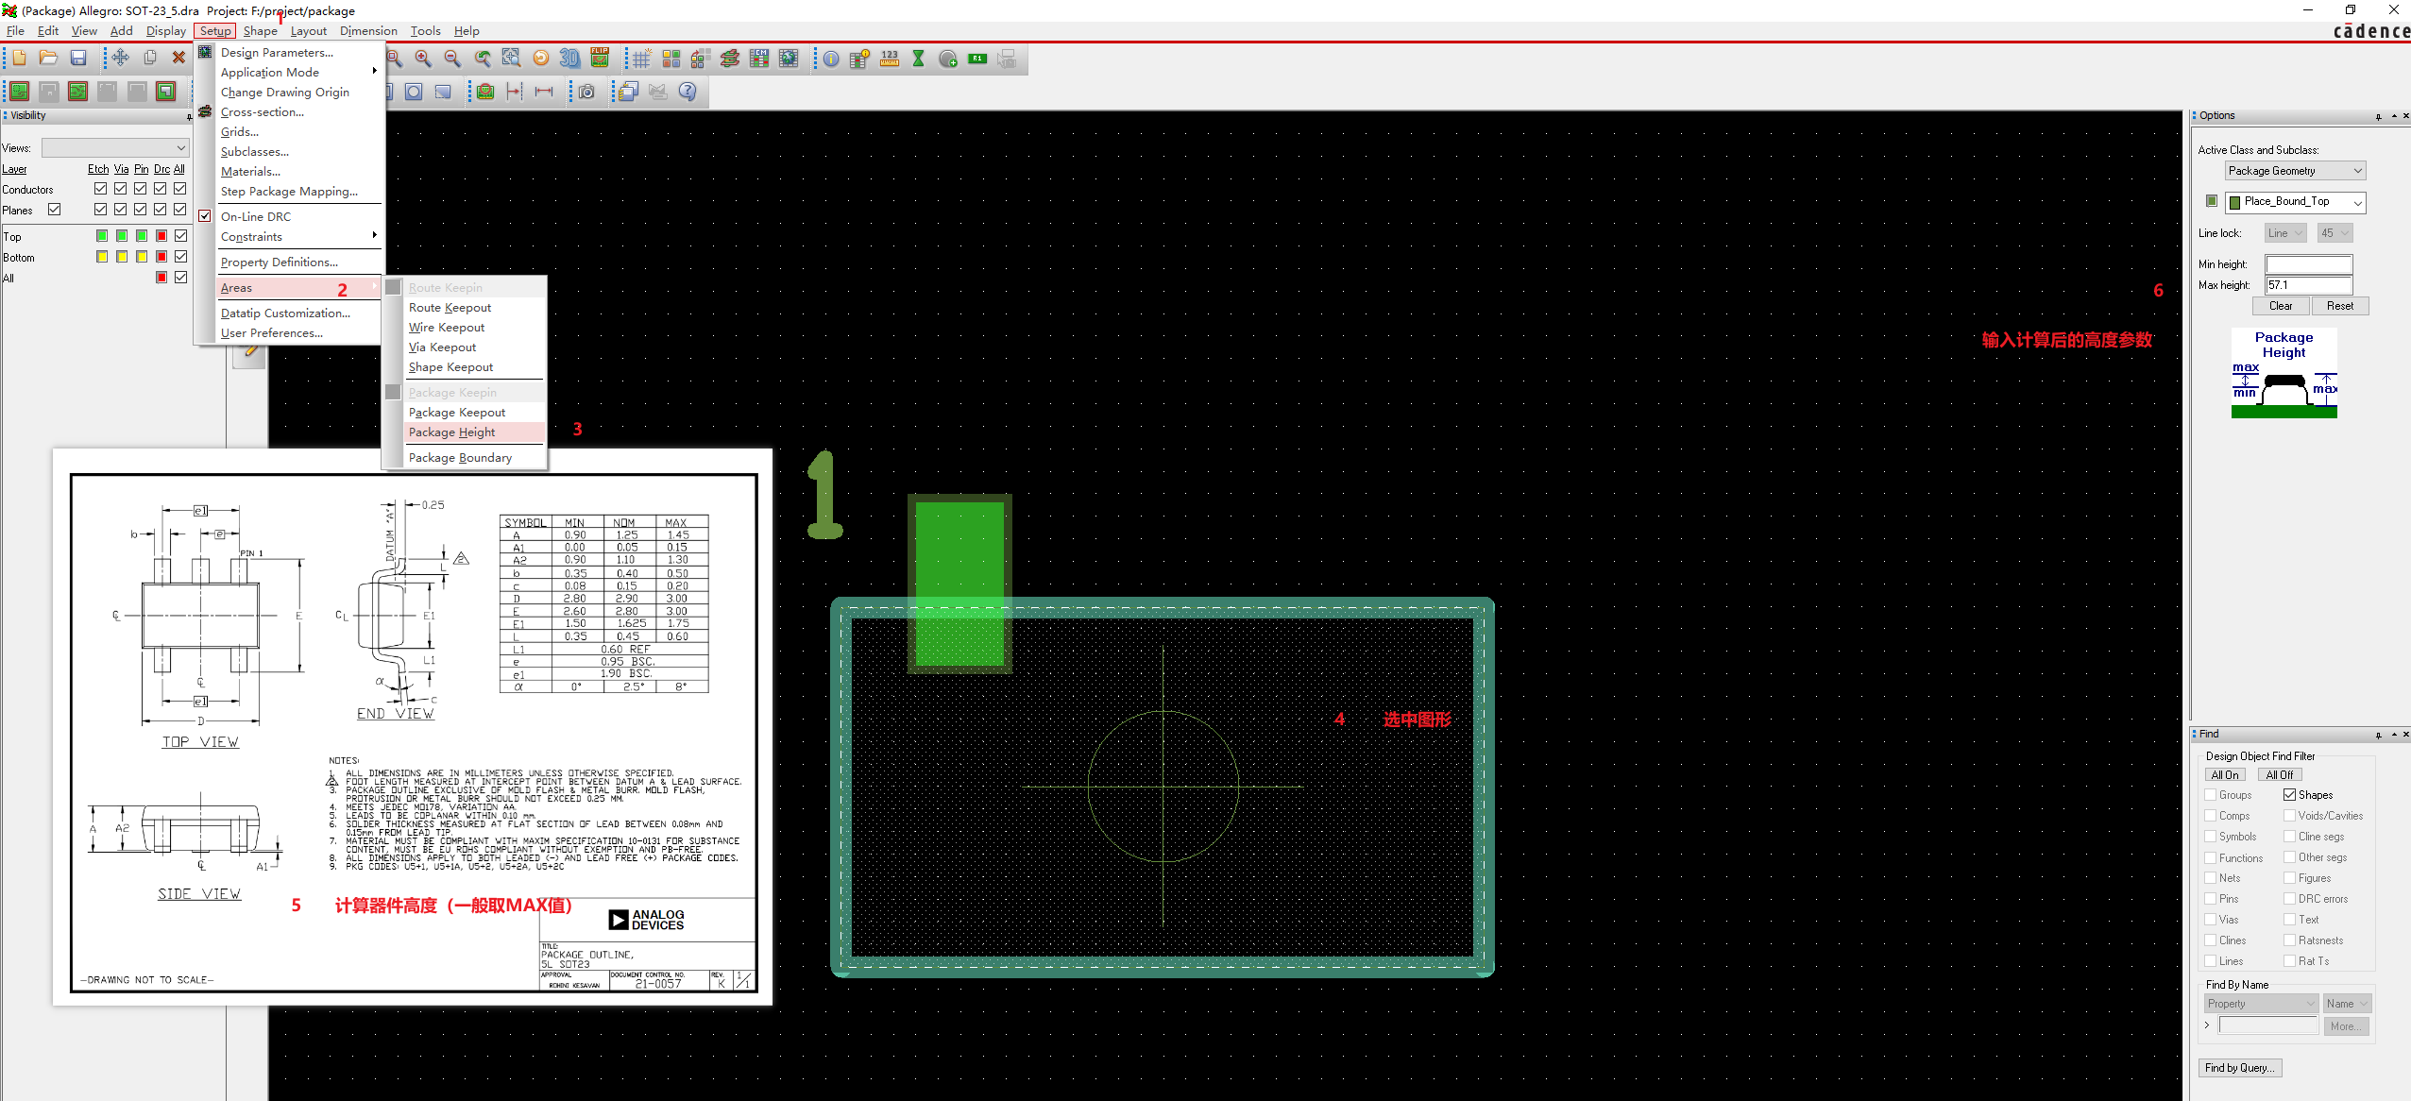Viewport: 2411px width, 1101px height.
Task: Toggle the grid display icon
Action: point(641,59)
